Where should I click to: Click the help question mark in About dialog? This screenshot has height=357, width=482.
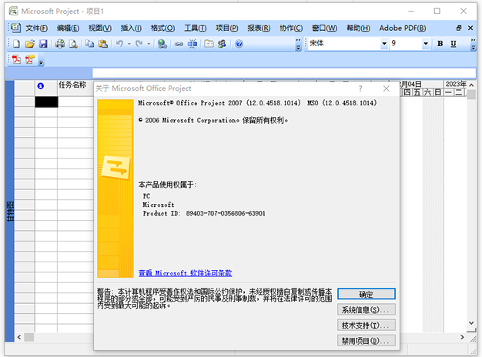tap(360, 88)
